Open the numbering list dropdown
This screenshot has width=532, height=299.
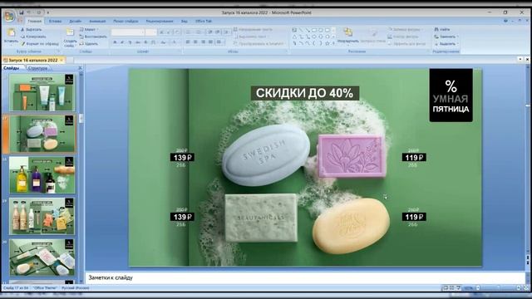(x=199, y=32)
